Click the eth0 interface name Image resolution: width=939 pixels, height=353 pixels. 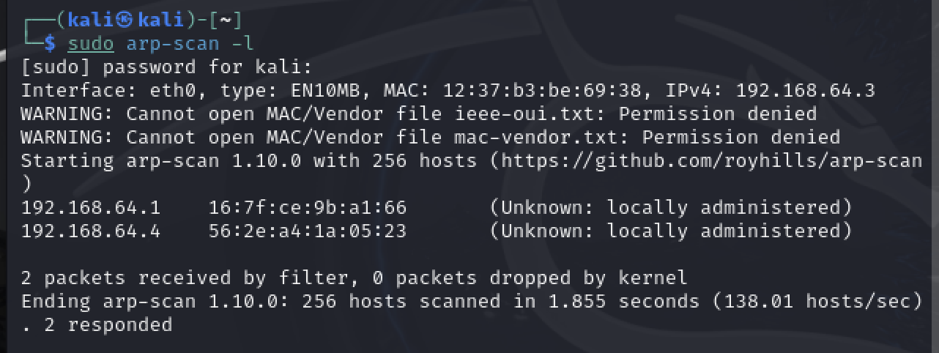(173, 91)
